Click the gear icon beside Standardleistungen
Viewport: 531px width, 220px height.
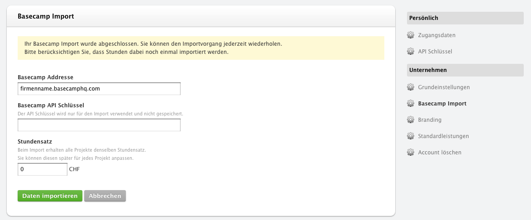[x=411, y=136]
